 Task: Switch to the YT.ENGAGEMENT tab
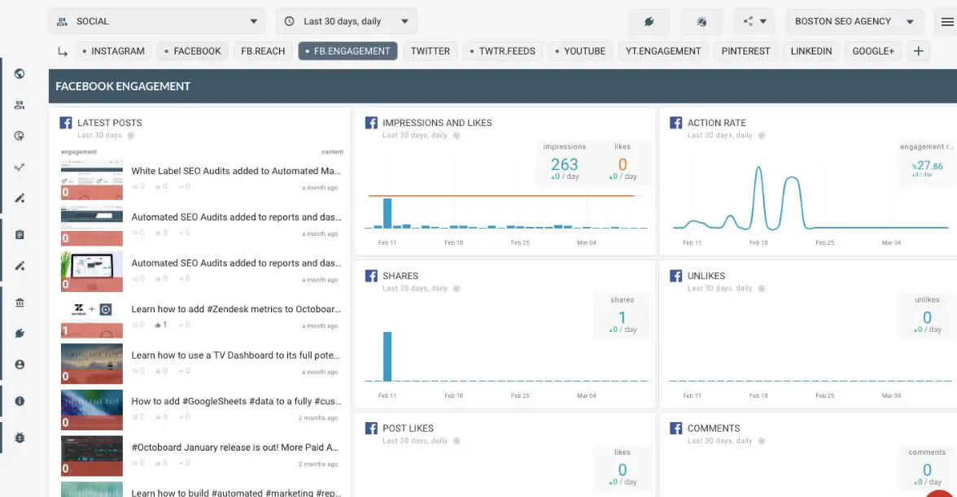tap(663, 51)
